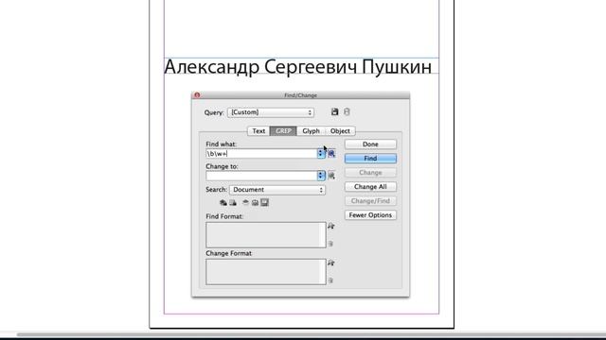Click the Find Format box

266,235
